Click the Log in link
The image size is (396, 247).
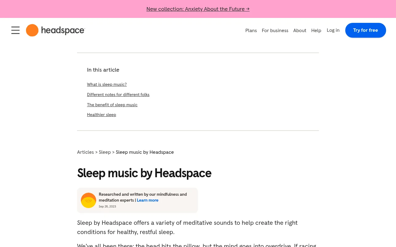tap(333, 30)
